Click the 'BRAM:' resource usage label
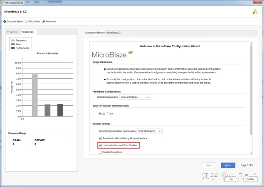The image size is (264, 187). click(17, 140)
